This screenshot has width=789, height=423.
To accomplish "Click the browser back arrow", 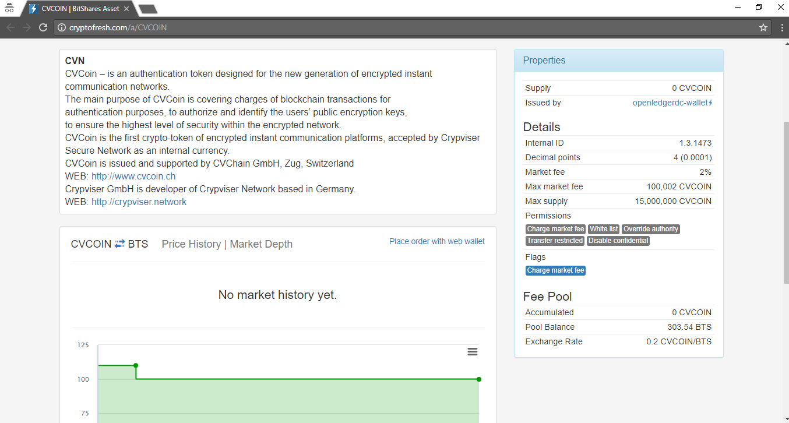I will pos(10,27).
